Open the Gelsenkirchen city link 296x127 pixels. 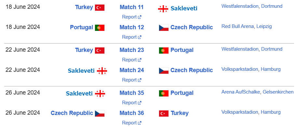tap(278, 92)
